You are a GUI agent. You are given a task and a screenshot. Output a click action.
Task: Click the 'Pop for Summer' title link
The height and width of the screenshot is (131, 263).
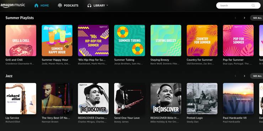[233, 60]
